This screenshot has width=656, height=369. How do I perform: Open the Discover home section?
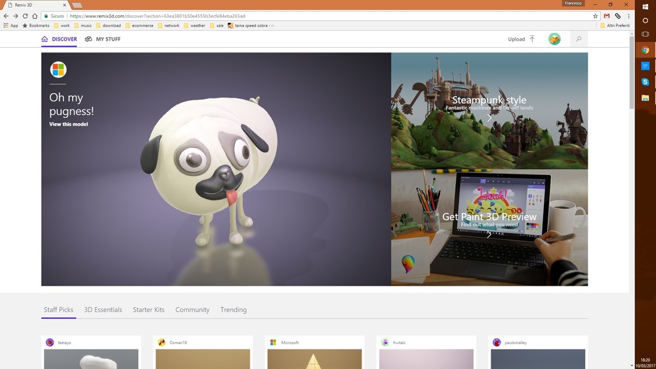pyautogui.click(x=59, y=39)
